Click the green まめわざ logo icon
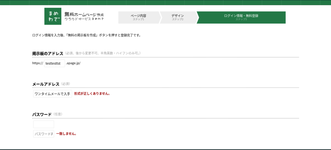 (53, 16)
